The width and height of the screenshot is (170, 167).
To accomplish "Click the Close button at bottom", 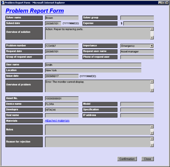I will pos(147,159).
